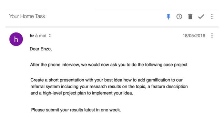Viewport: 224px width, 138px height.
Task: Pin the Your Home Task email
Action: [169, 17]
